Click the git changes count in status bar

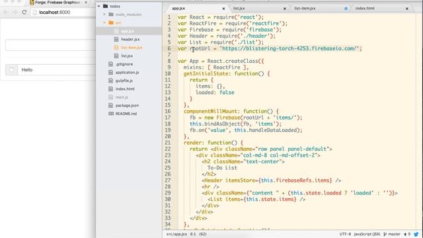click(x=407, y=234)
